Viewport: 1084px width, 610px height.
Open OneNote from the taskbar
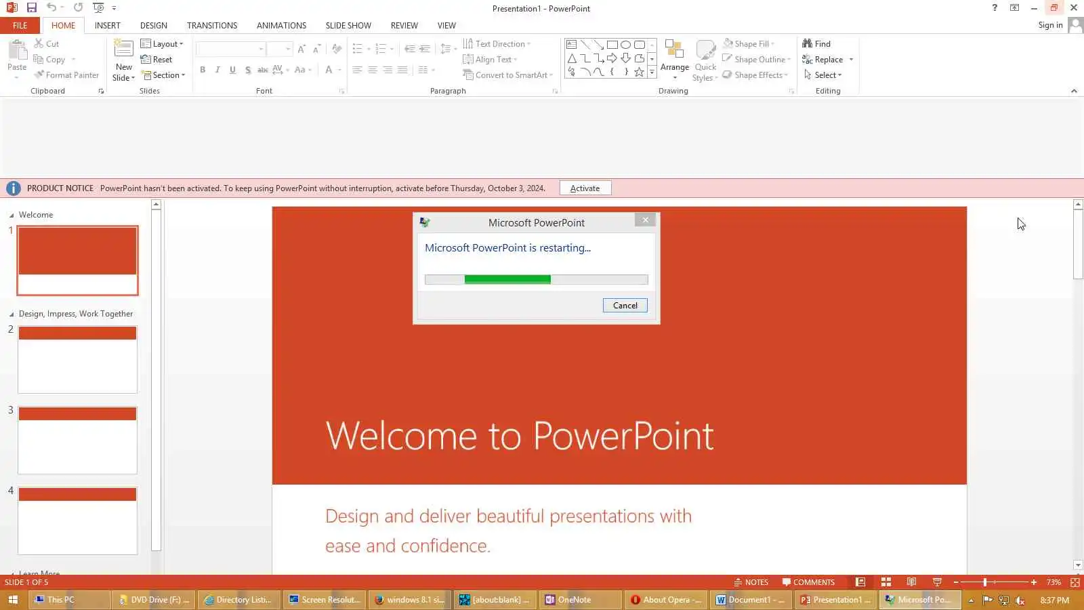coord(581,600)
